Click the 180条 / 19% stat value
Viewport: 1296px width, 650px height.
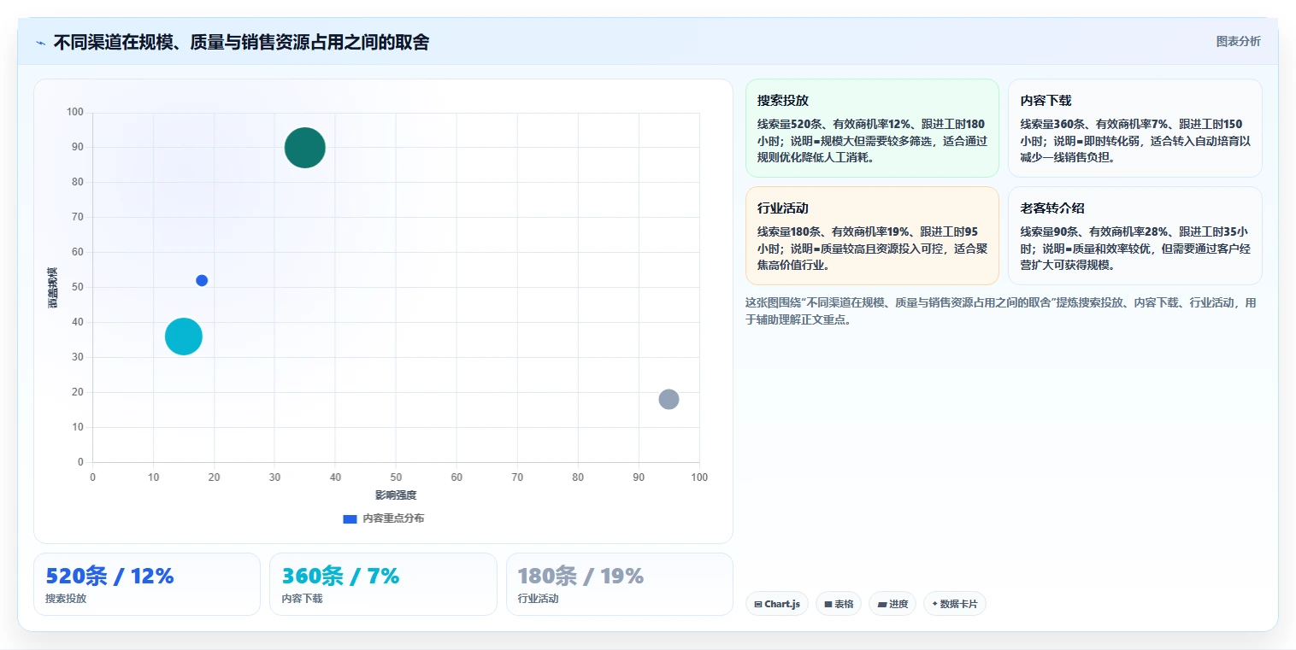(580, 577)
